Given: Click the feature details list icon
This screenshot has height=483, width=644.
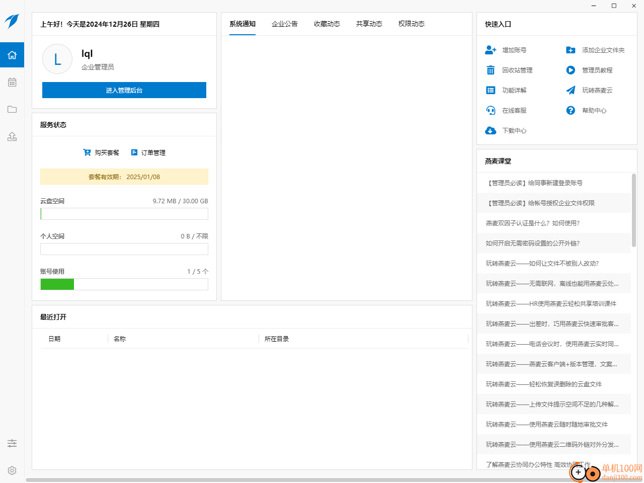Looking at the screenshot, I should pos(491,90).
